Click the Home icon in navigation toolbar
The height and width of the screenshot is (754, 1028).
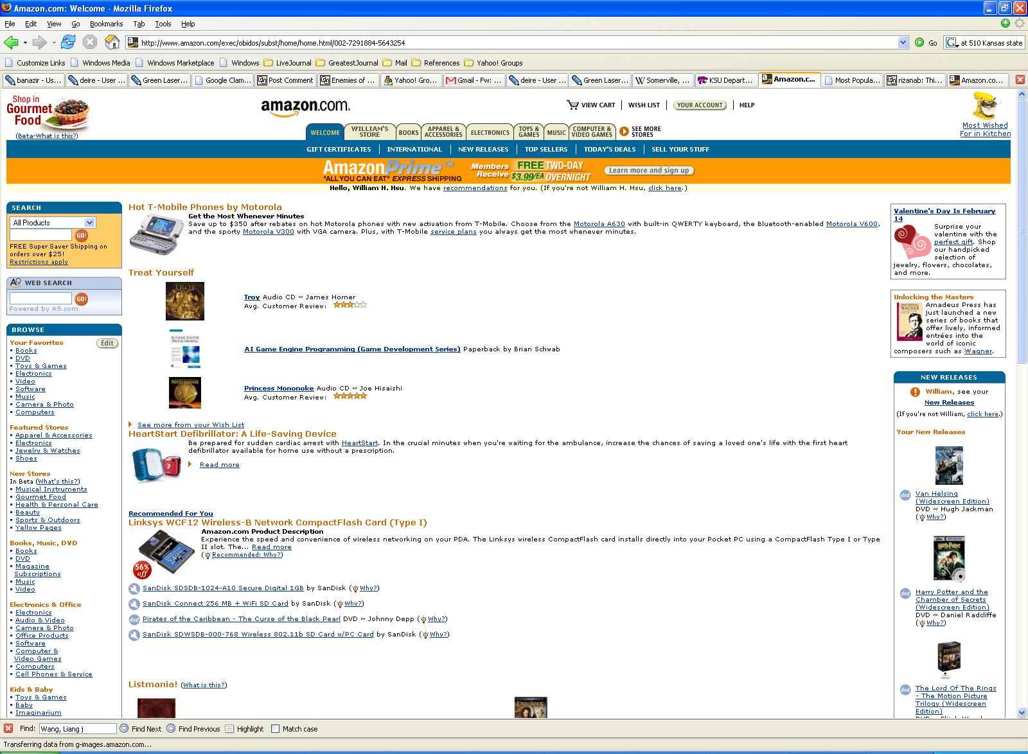pos(112,42)
